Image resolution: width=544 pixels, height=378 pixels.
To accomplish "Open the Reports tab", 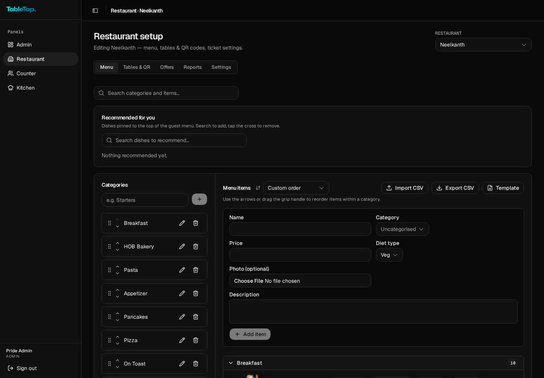I will tap(193, 67).
